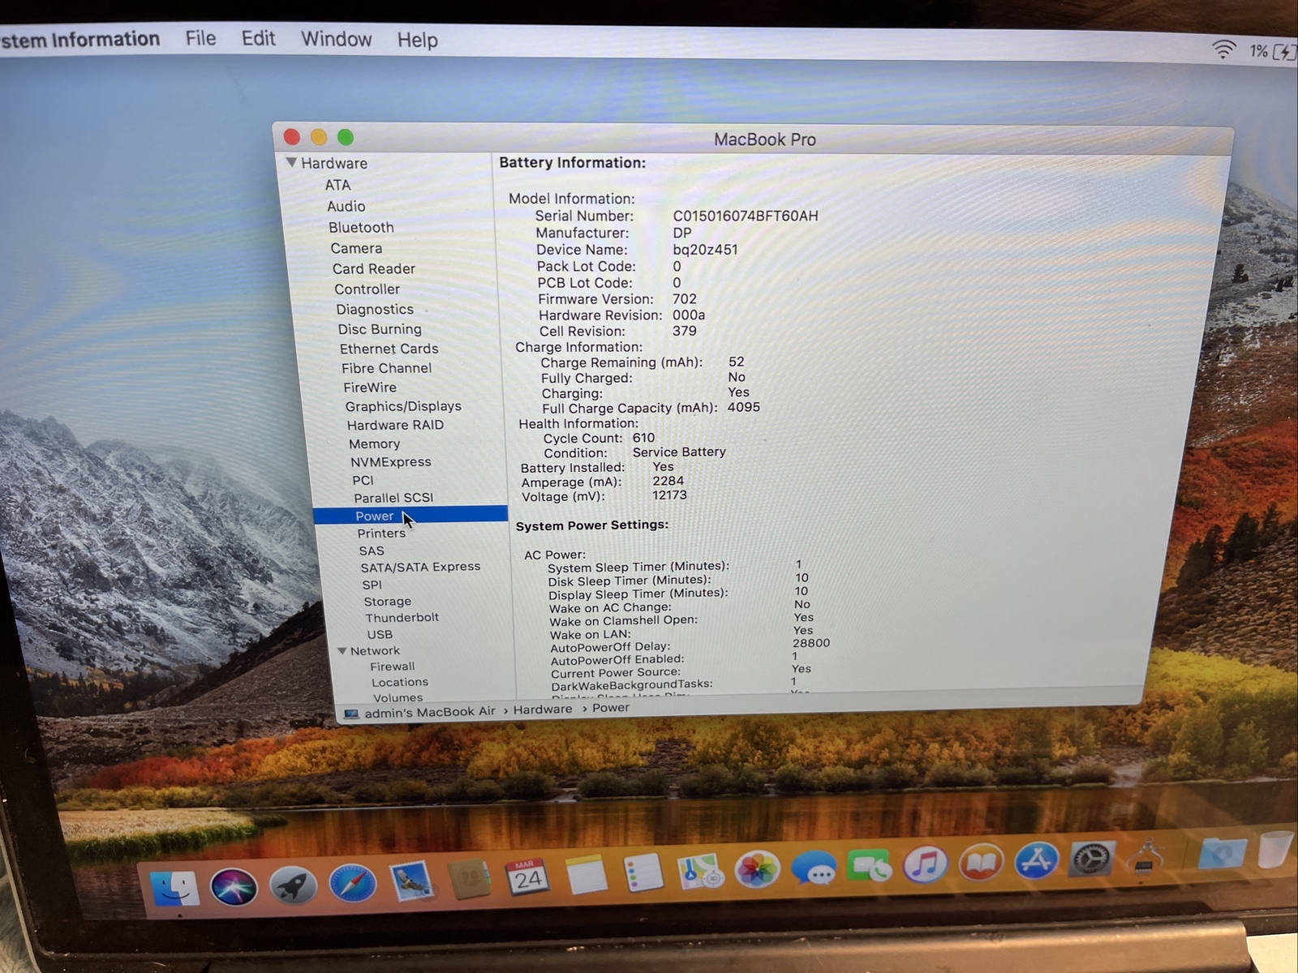Open Trash in the Dock
Viewport: 1298px width, 973px height.
[1275, 851]
